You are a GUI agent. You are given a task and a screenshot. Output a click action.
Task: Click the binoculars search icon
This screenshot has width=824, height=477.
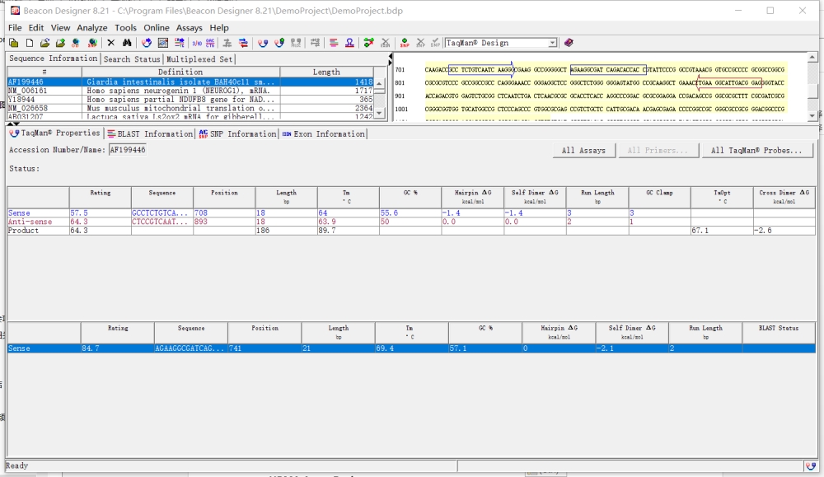point(127,43)
